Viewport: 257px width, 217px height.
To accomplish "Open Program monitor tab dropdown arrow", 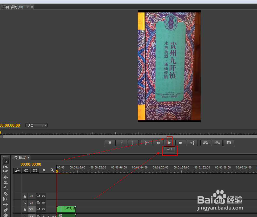I will pyautogui.click(x=28, y=7).
